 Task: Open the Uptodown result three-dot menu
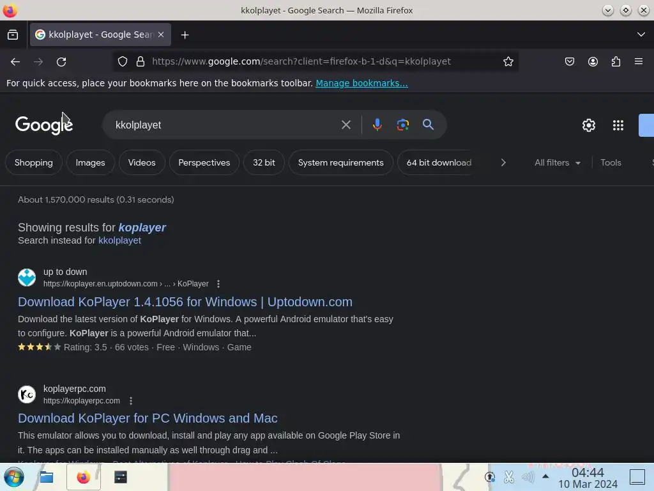(x=218, y=284)
